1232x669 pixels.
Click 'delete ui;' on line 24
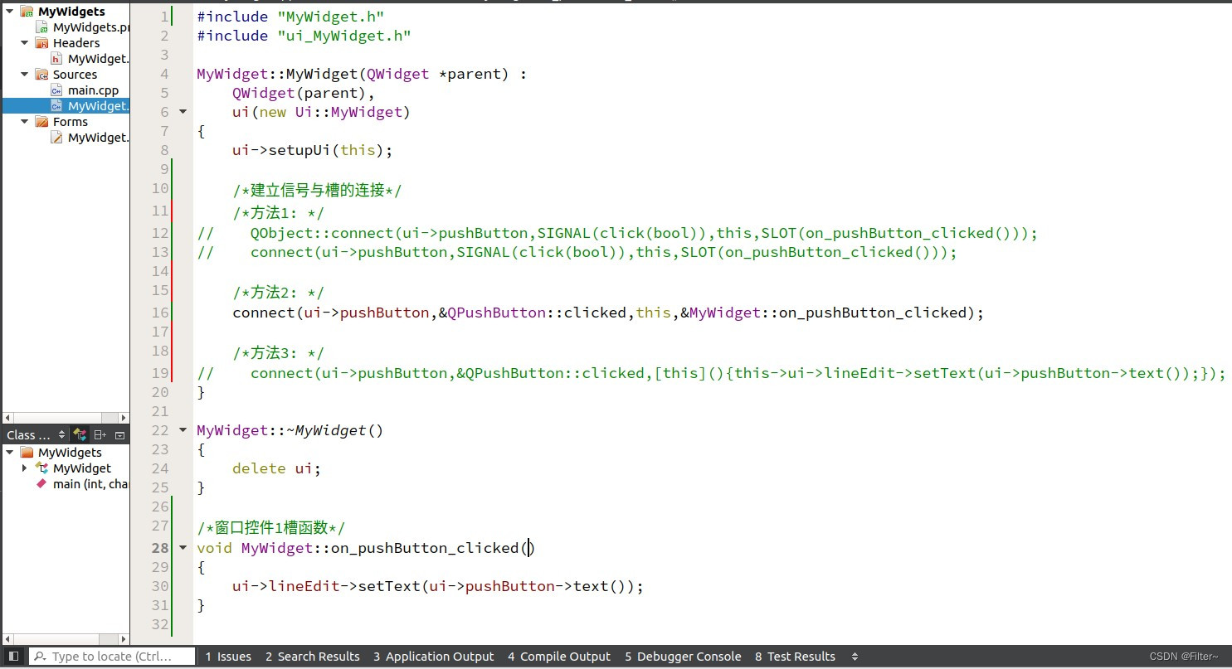coord(276,468)
